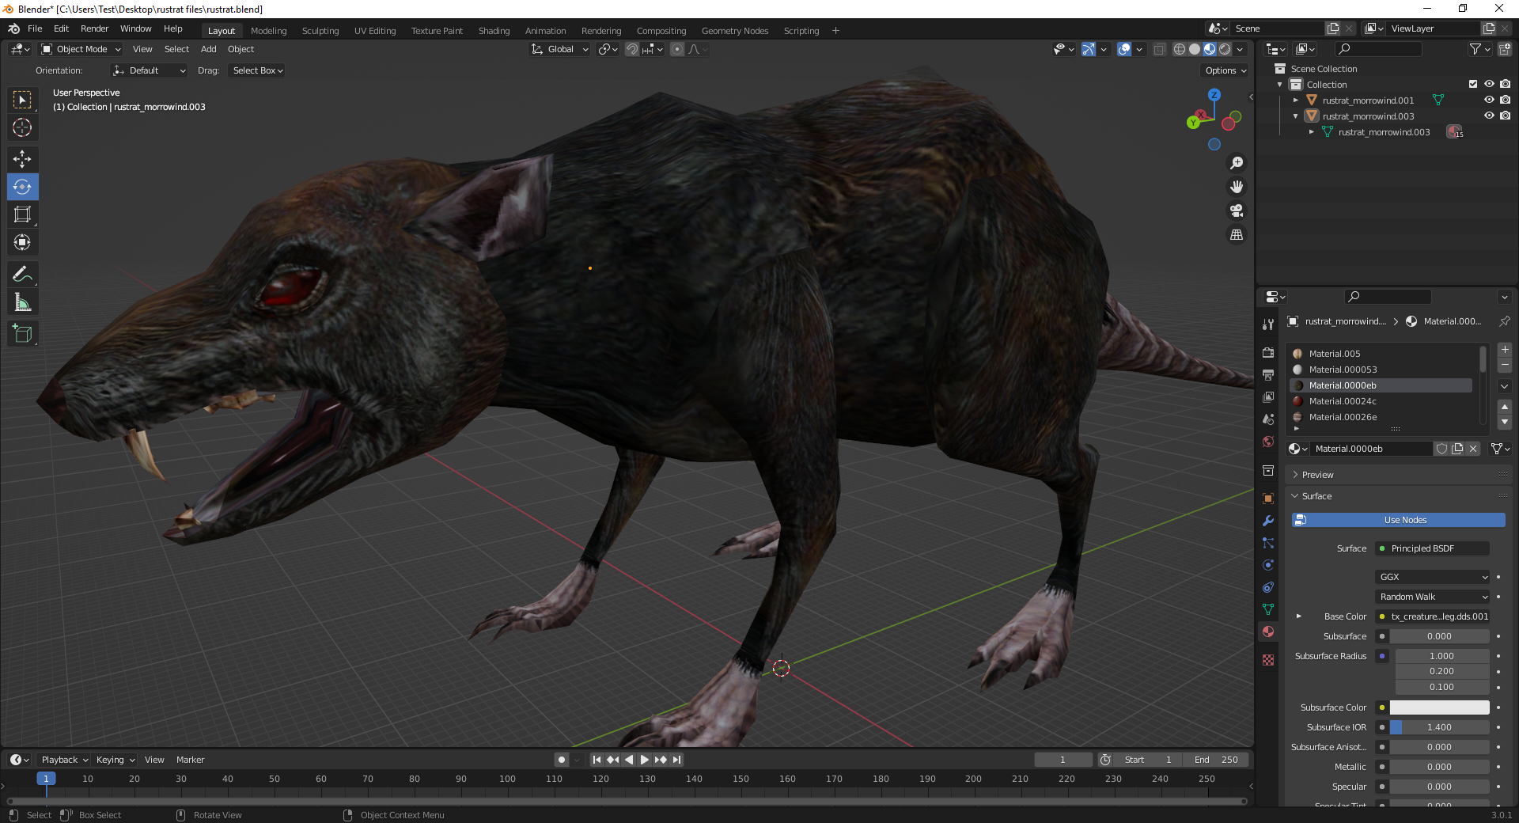Click the Subsurface Color white swatch
Image resolution: width=1519 pixels, height=823 pixels.
1439,707
